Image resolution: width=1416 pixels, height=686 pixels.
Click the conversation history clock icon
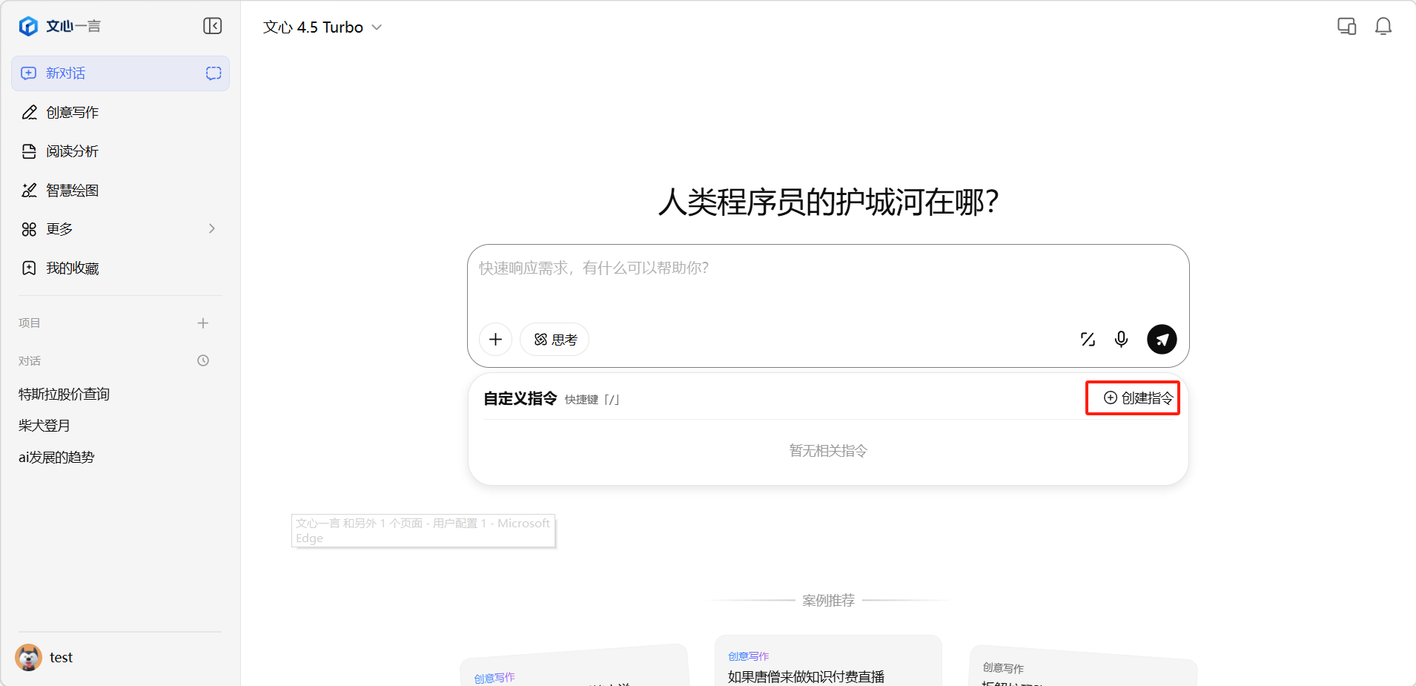click(203, 360)
